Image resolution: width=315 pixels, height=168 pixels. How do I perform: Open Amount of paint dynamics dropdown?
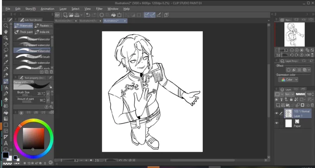point(48,100)
